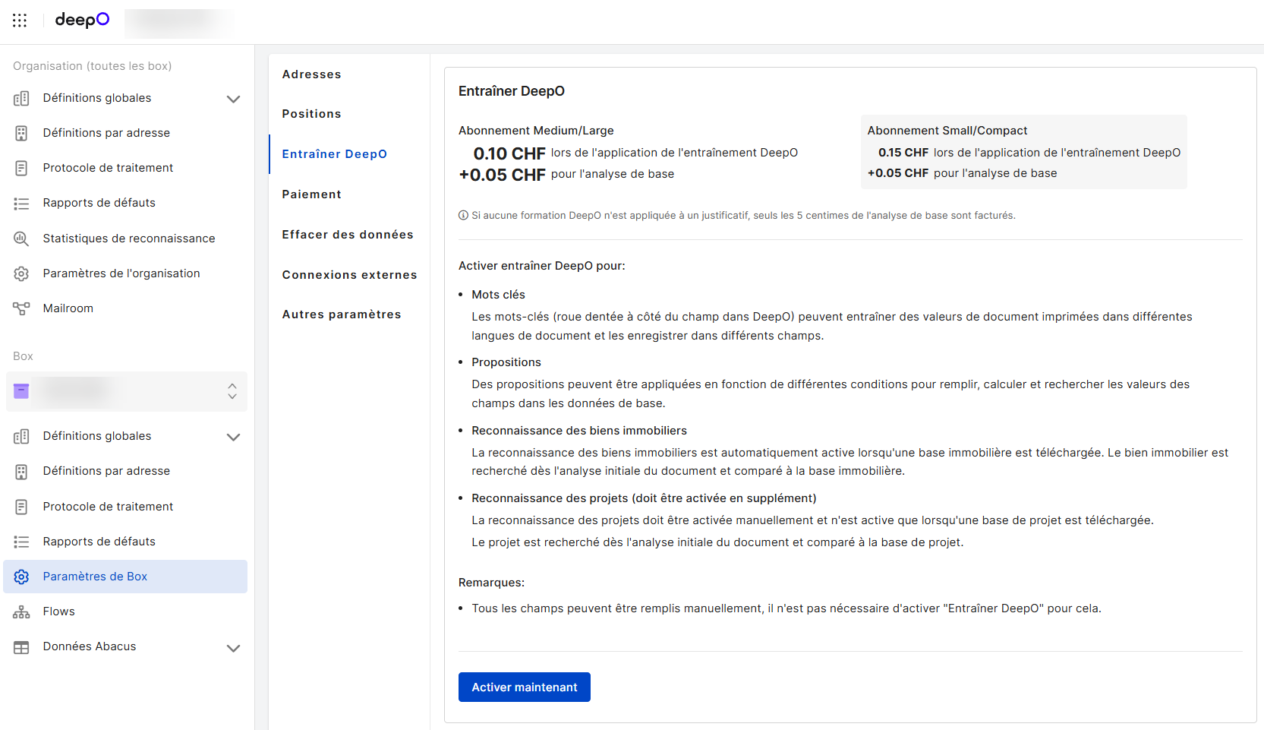Select the Entraîner DeepO tab

[x=334, y=154]
